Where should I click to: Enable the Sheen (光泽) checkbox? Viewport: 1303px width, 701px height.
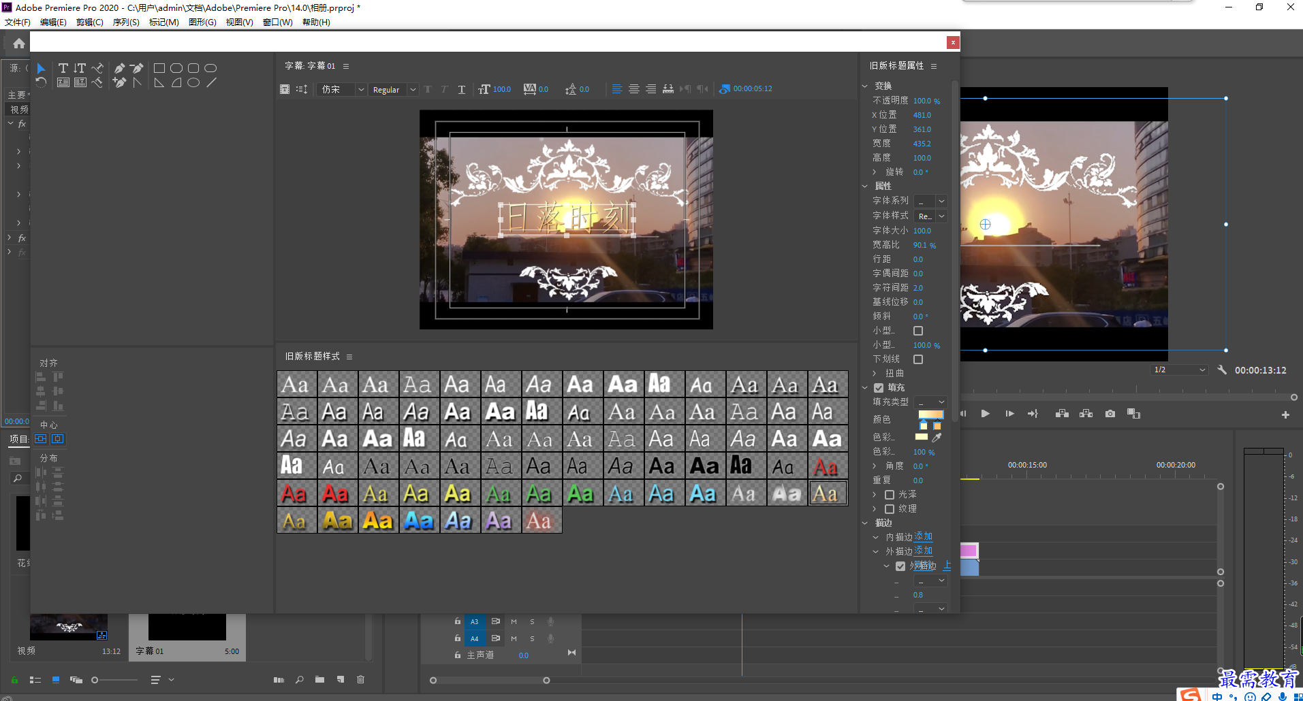889,495
